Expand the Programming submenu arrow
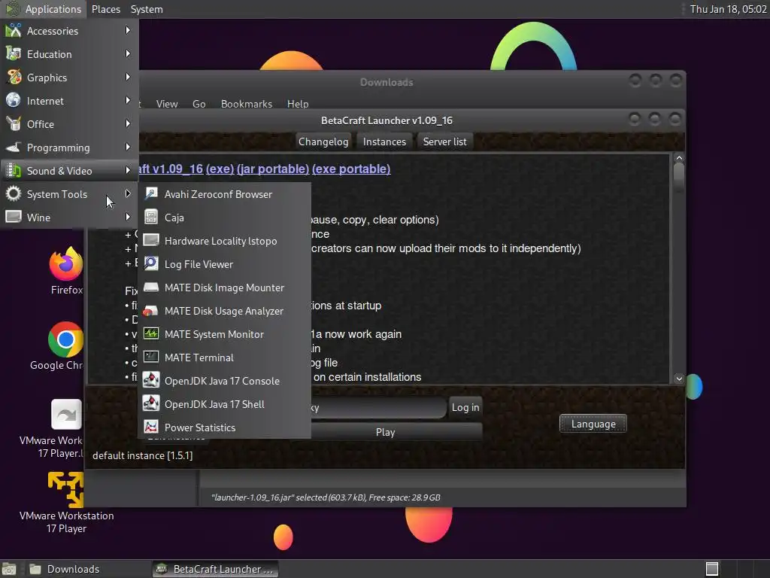Viewport: 770px width, 578px height. [128, 147]
